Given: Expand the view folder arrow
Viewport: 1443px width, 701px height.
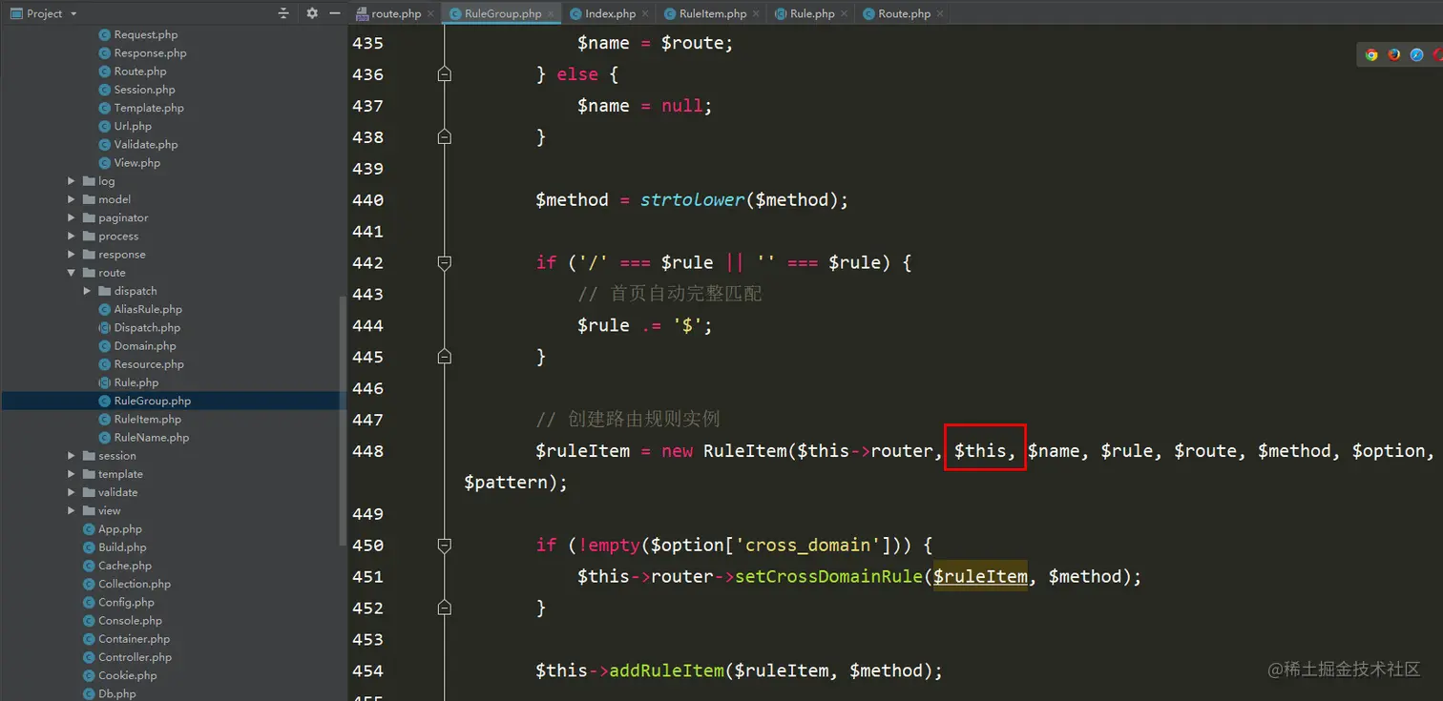Looking at the screenshot, I should tap(72, 510).
